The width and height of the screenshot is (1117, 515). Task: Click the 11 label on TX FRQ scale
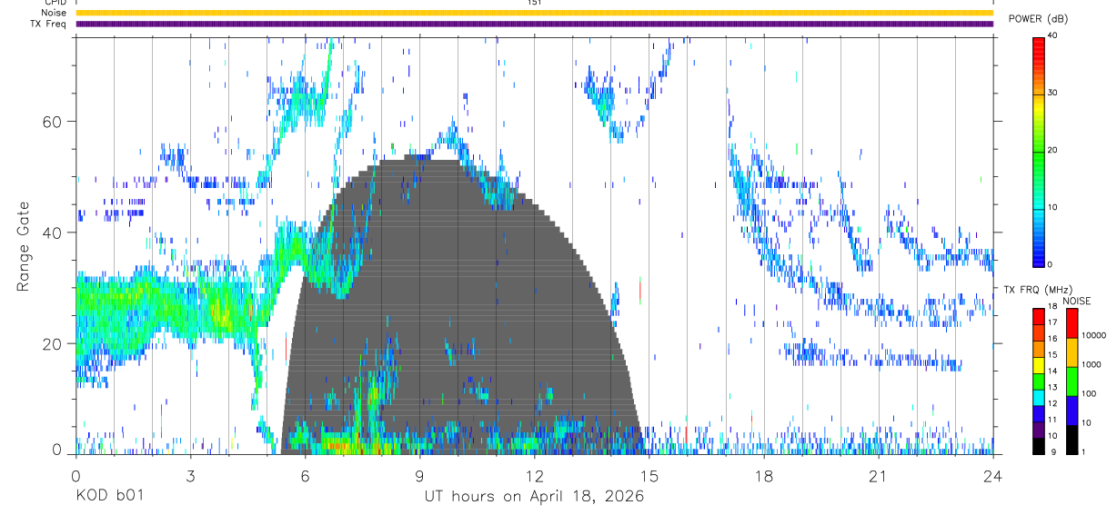[x=1052, y=421]
